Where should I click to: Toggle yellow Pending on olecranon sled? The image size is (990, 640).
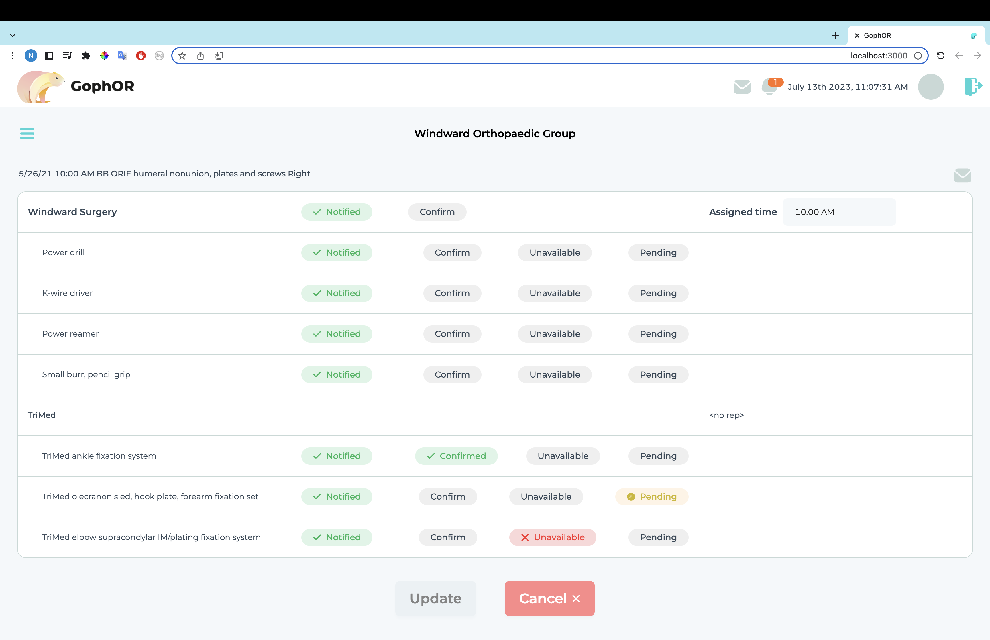[x=651, y=497]
